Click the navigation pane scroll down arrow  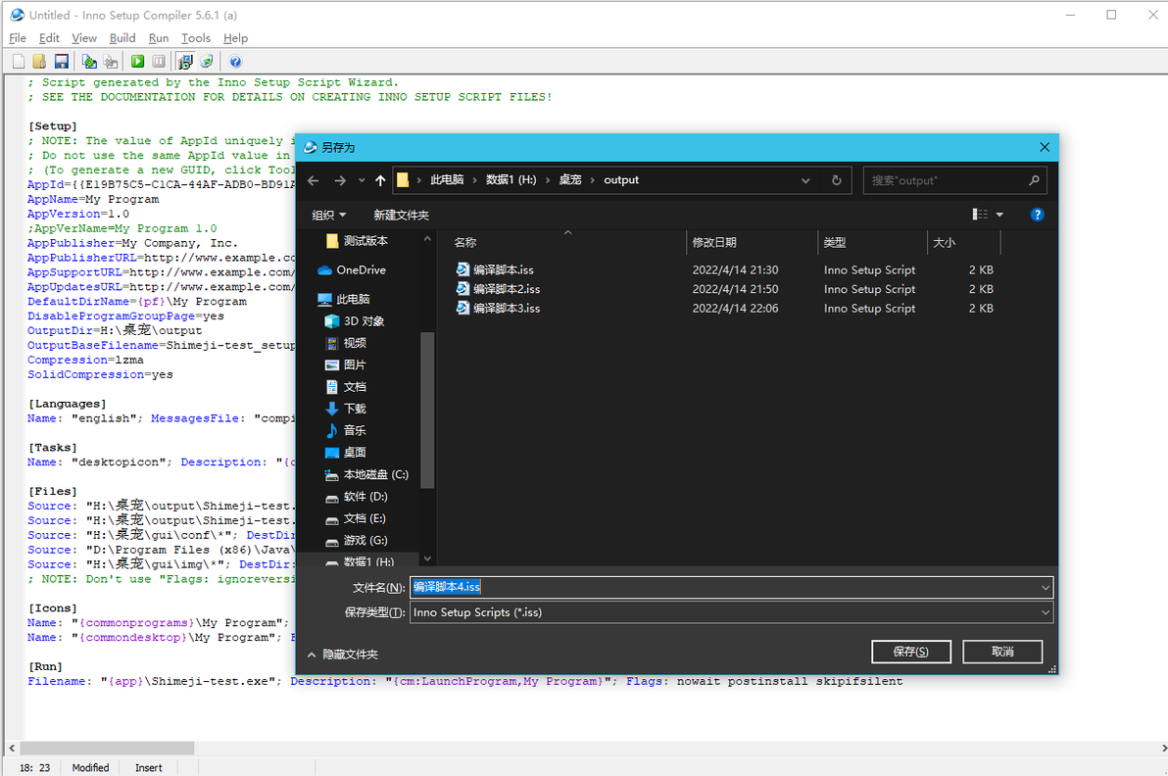[x=427, y=558]
